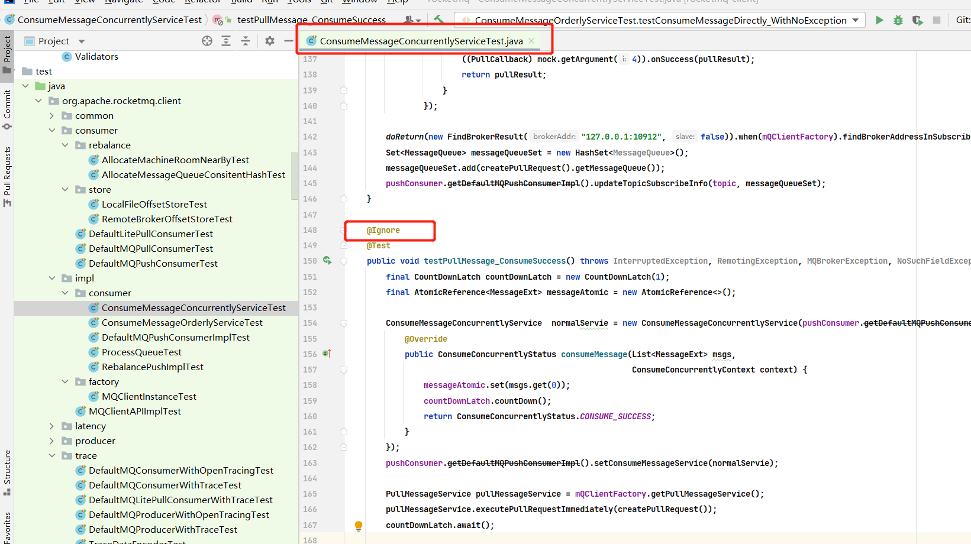Image resolution: width=971 pixels, height=544 pixels.
Task: Expand the latency package
Action: pos(52,426)
